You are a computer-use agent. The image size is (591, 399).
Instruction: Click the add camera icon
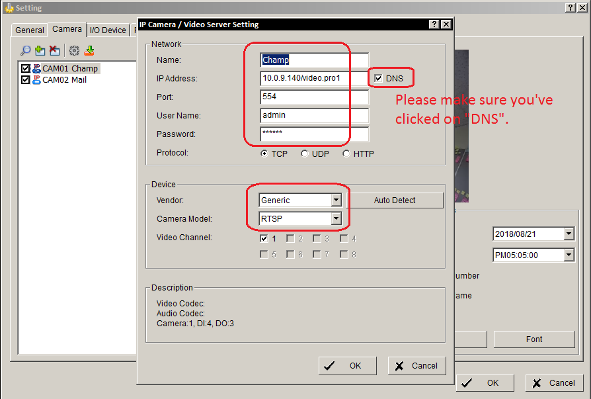40,50
